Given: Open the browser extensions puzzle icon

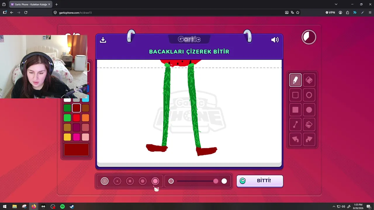Looking at the screenshot, I should coord(347,13).
